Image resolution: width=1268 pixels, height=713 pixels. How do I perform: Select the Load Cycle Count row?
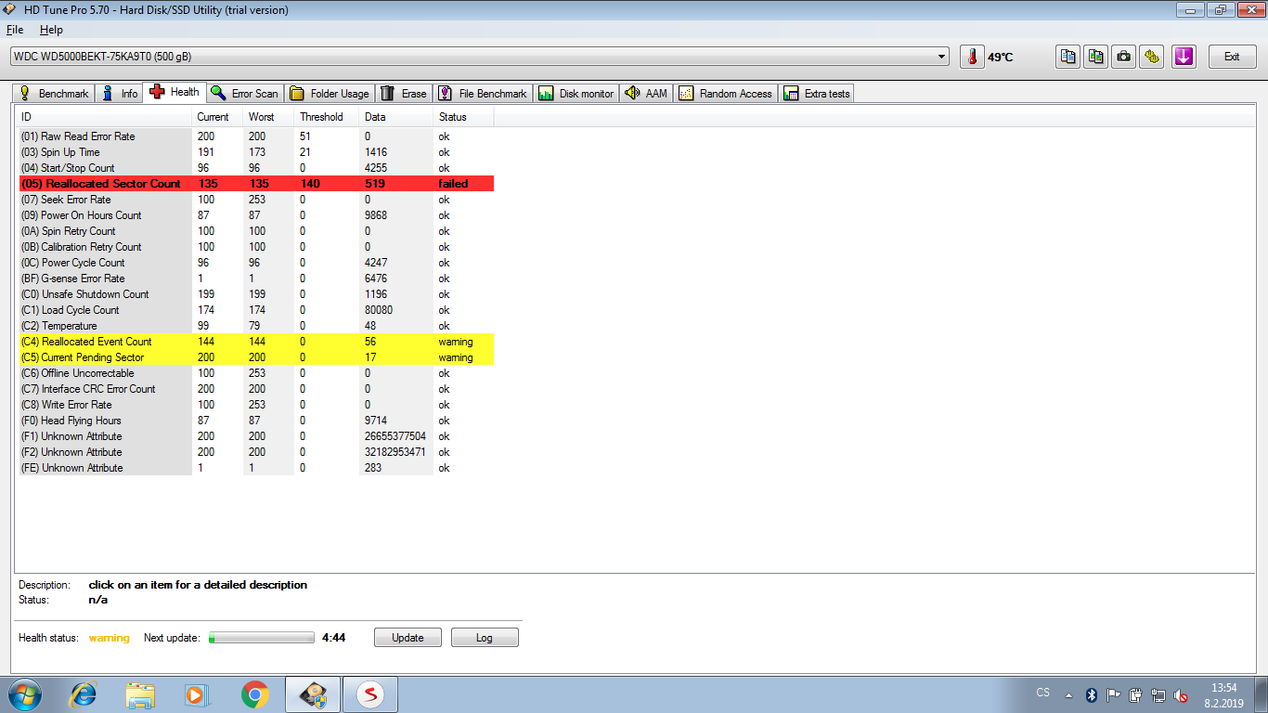254,310
